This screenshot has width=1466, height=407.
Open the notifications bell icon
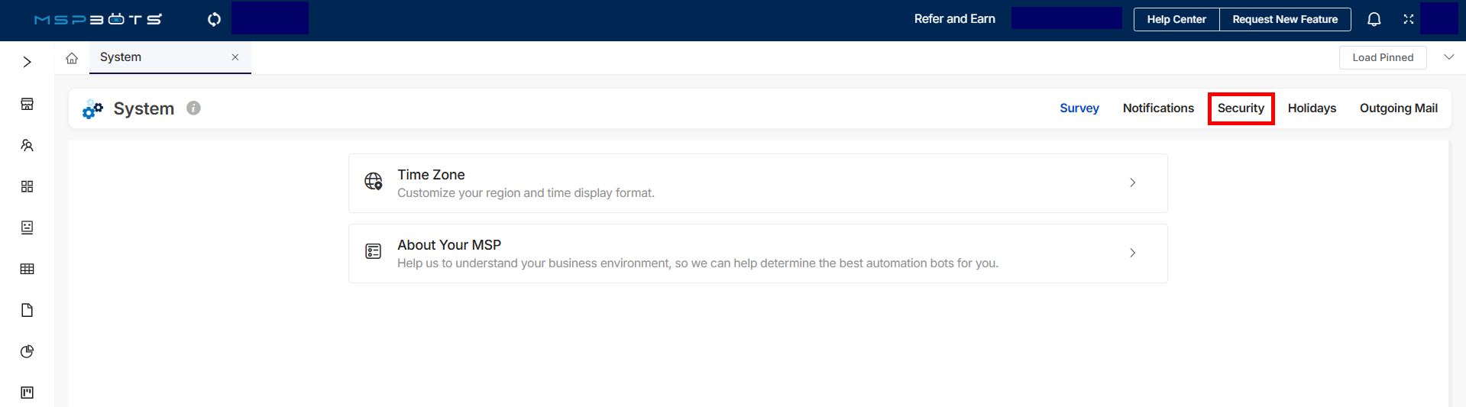tap(1374, 20)
